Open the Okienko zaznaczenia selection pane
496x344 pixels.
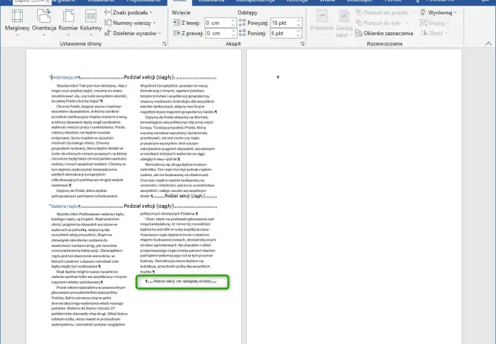point(384,33)
